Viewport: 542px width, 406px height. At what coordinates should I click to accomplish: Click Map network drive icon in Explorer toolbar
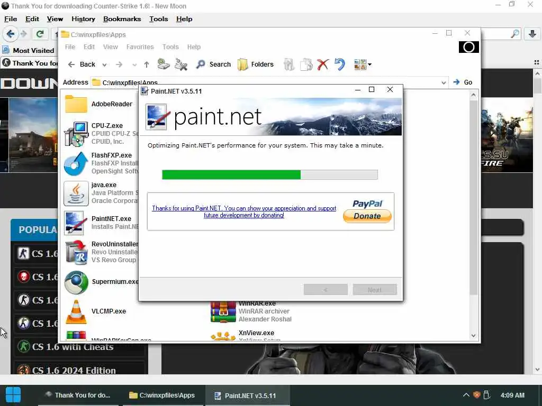point(164,64)
